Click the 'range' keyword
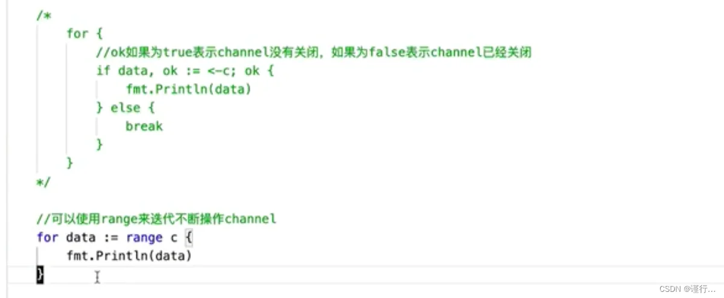This screenshot has height=298, width=724. pyautogui.click(x=144, y=238)
